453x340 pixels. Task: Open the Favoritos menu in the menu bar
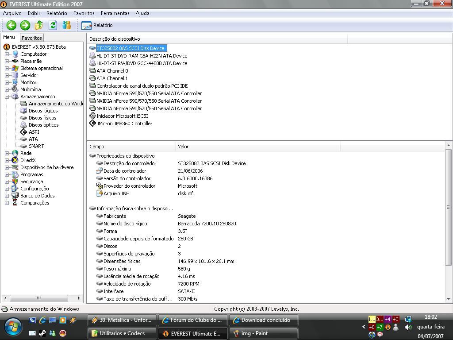(x=84, y=13)
